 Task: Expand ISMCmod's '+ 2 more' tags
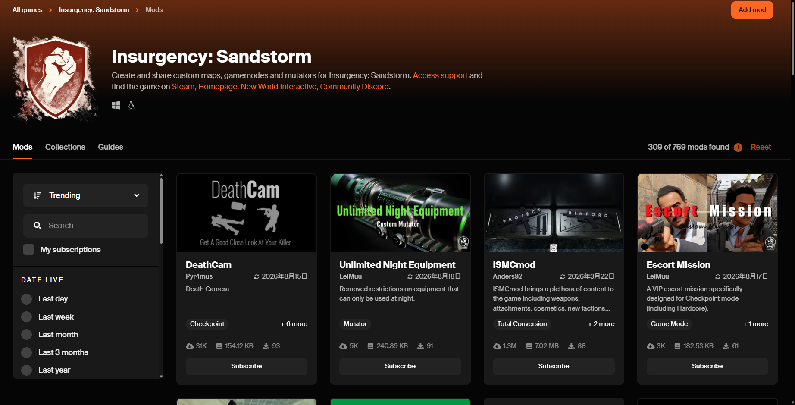click(601, 324)
